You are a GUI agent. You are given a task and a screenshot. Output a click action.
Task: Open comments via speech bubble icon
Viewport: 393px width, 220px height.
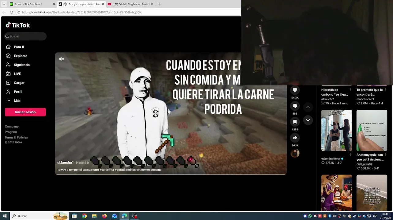pos(295,106)
